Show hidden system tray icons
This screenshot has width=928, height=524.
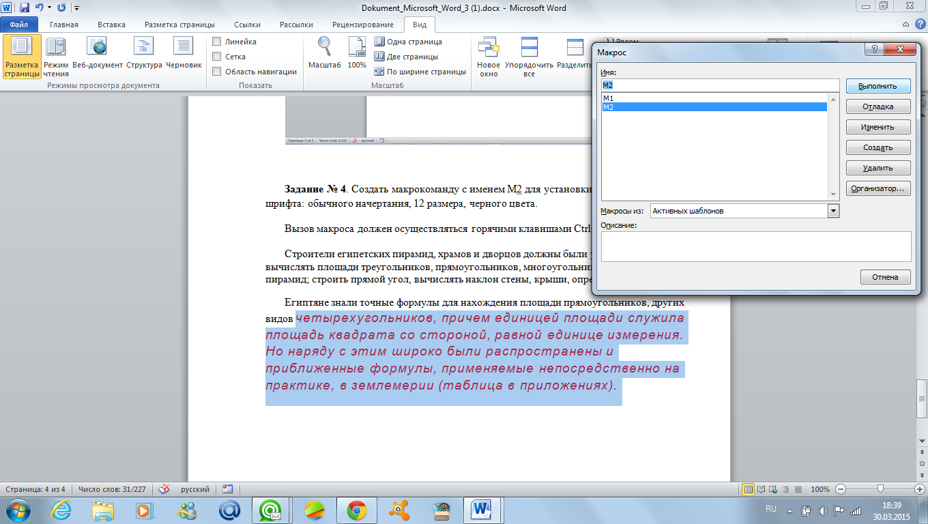point(791,510)
